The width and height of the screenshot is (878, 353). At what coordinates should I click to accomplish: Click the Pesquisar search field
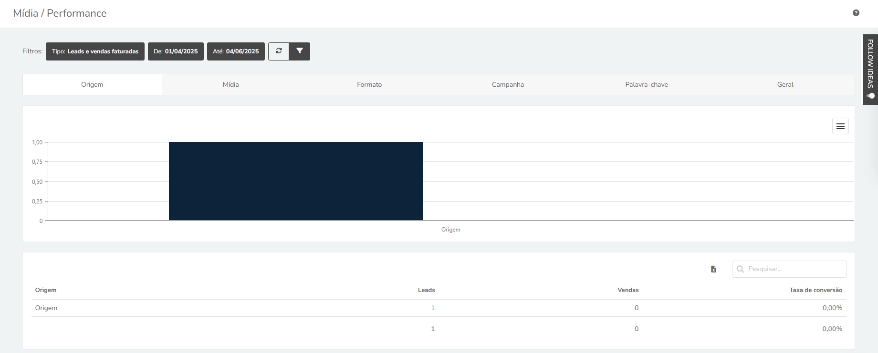[x=789, y=269]
